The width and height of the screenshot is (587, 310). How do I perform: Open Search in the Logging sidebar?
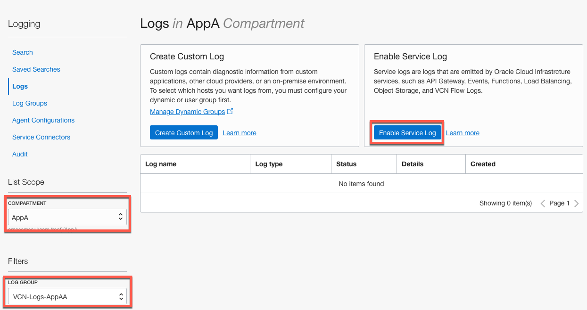(x=23, y=52)
